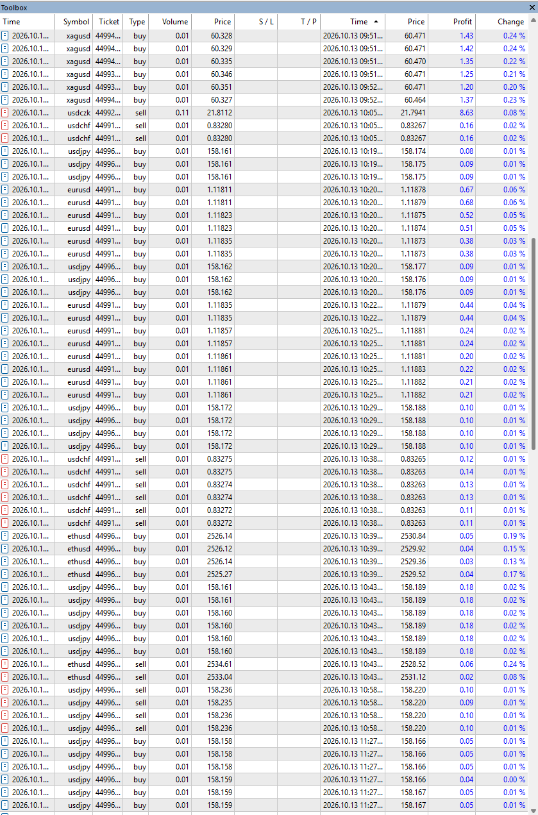Select the close price 60.470
538x815 pixels.
[415, 62]
